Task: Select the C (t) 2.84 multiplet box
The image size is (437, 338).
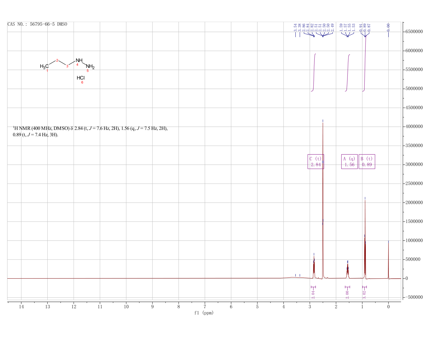Action: (x=316, y=162)
